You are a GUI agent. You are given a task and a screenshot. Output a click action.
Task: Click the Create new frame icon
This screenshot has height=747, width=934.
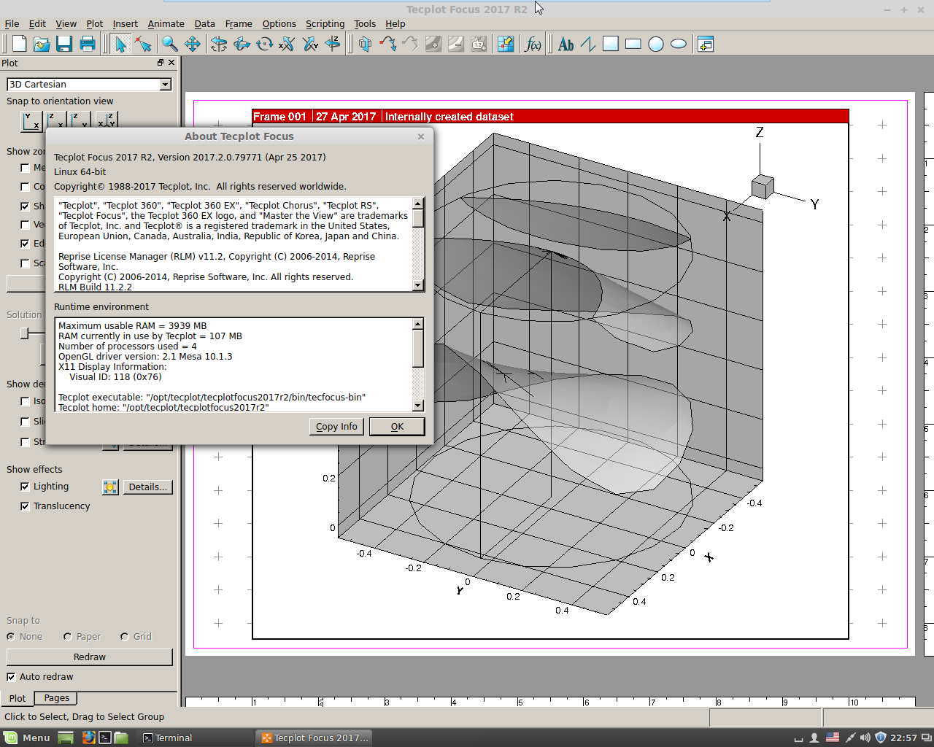click(706, 44)
